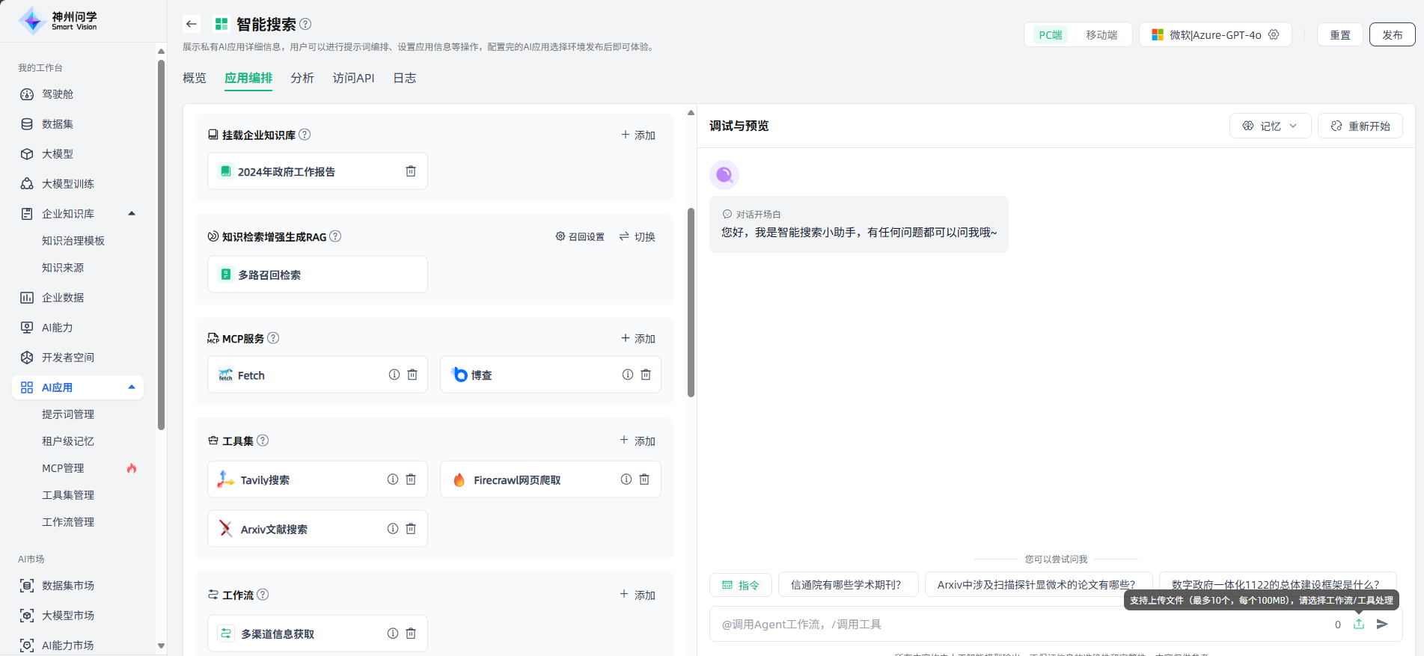Viewport: 1424px width, 656px height.
Task: Click 重新开始 to restart the chat
Action: coord(1360,126)
